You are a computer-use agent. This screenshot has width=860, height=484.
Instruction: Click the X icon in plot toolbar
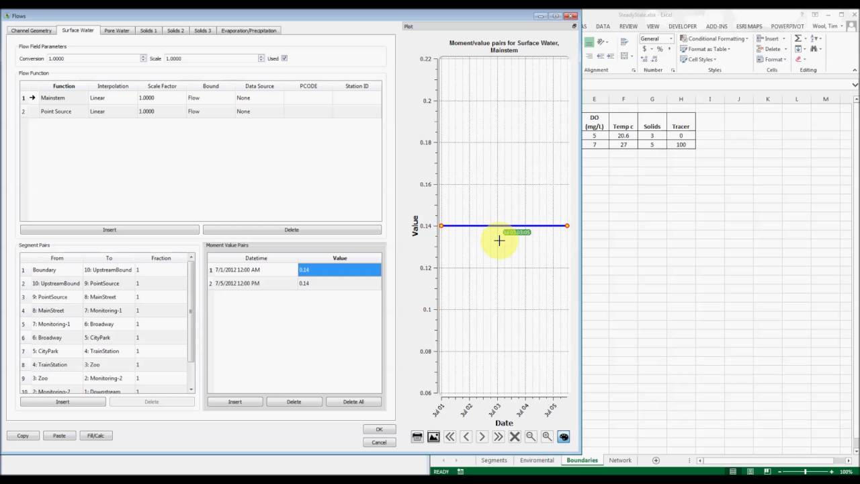pos(515,437)
